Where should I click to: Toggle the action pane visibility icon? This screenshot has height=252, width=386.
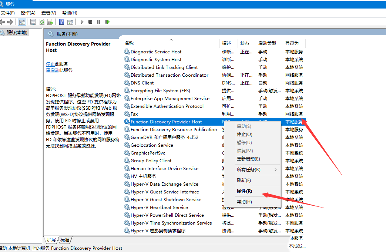click(70, 22)
